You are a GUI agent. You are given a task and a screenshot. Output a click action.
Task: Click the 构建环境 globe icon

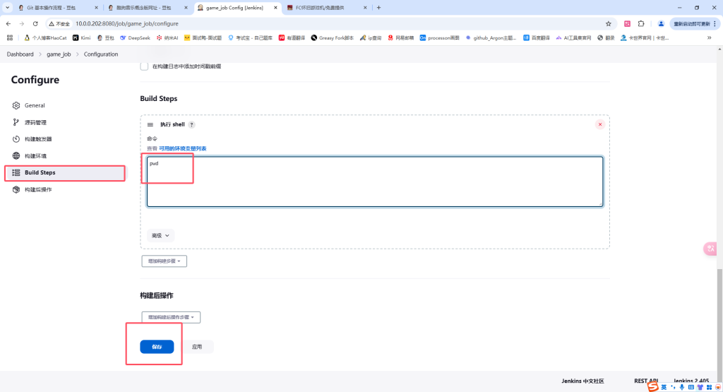coord(16,156)
